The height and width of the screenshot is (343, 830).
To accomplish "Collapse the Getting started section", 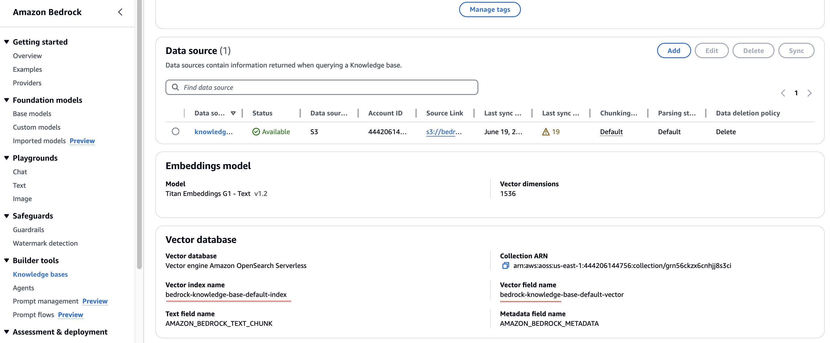I will click(x=6, y=42).
